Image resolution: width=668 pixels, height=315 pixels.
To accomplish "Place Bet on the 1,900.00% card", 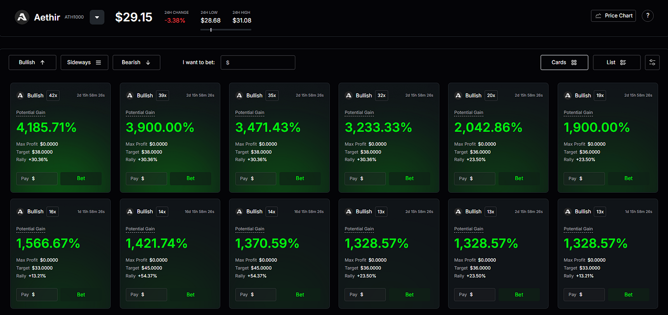I will (628, 178).
